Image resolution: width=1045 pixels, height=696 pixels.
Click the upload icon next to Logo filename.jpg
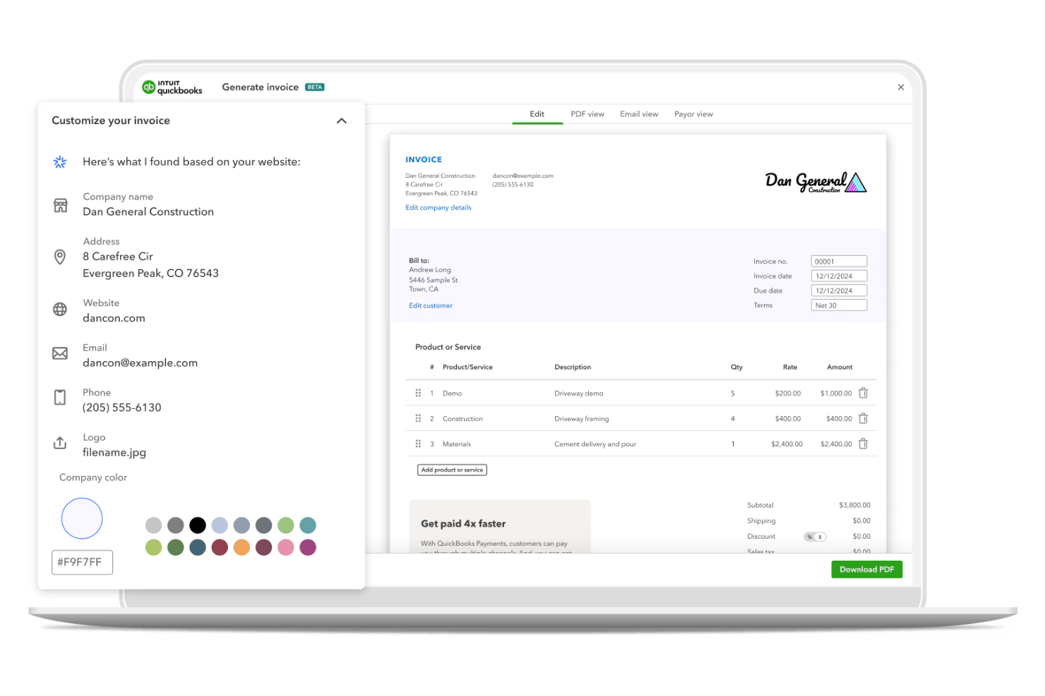point(60,443)
